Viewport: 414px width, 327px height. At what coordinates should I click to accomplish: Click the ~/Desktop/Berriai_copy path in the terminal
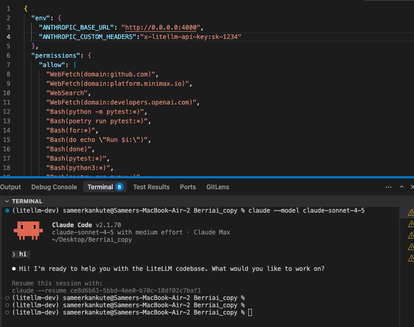tap(92, 240)
